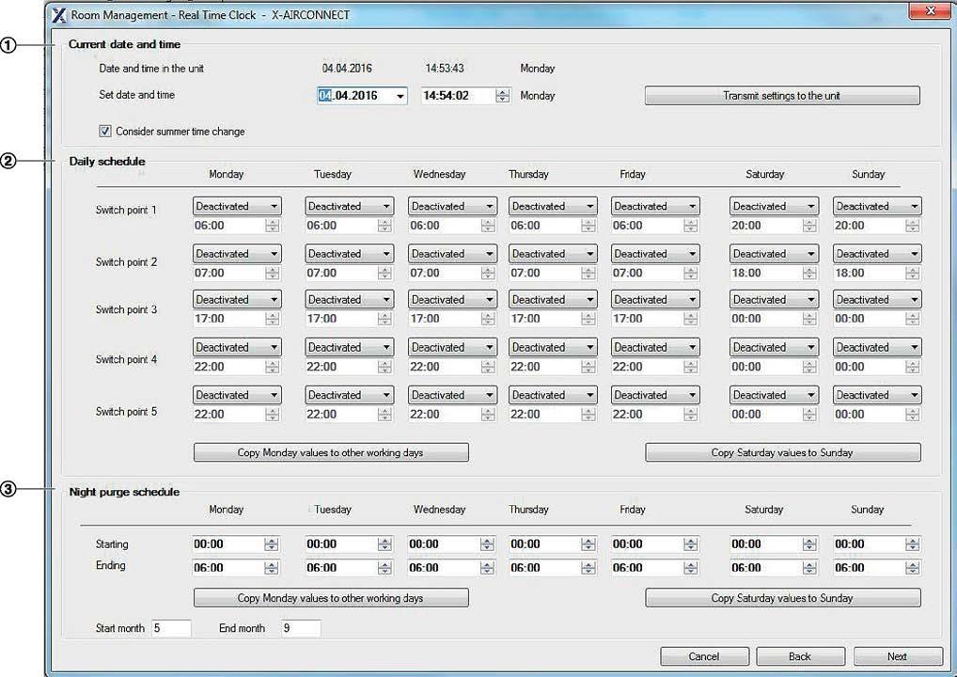Open Sunday Switch point 1 mode dropdown
The image size is (957, 677).
877,206
